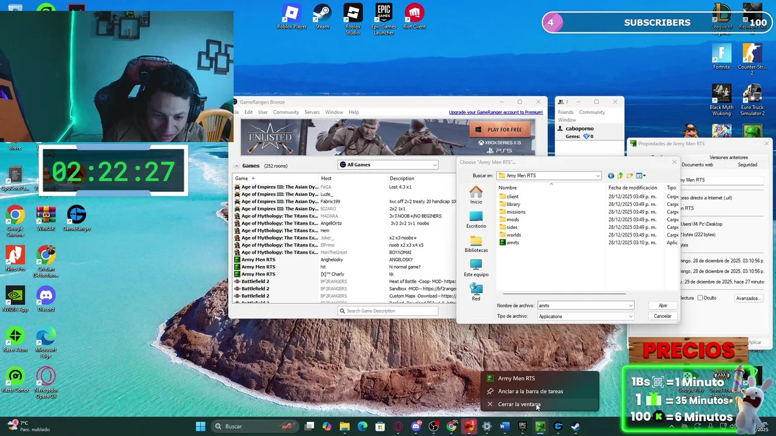Open the All Games filter dropdown in GameRanger
This screenshot has height=436, width=776.
point(388,165)
